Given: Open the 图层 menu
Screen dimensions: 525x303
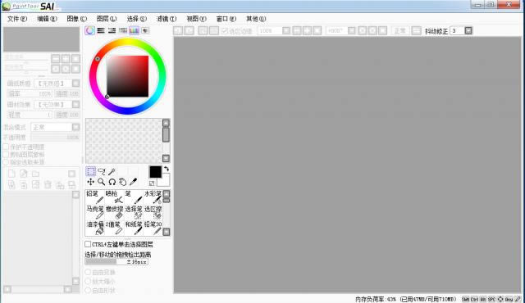Looking at the screenshot, I should click(x=107, y=19).
